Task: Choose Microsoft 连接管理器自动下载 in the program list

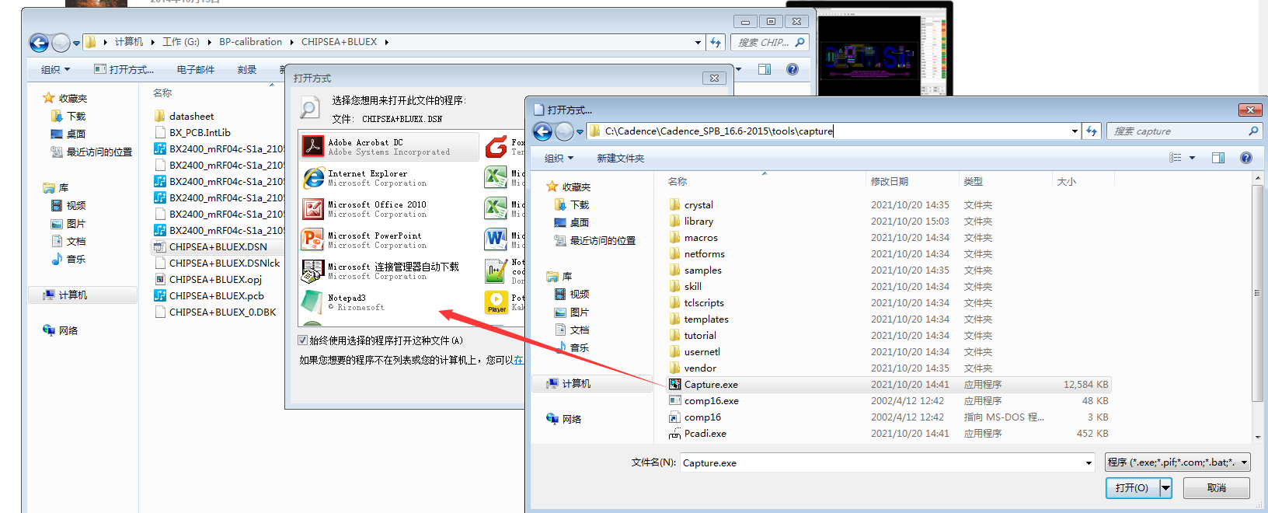Action: pos(389,271)
